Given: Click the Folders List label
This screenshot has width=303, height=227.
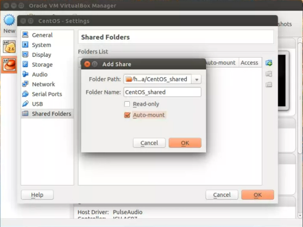Looking at the screenshot, I should pos(93,52).
